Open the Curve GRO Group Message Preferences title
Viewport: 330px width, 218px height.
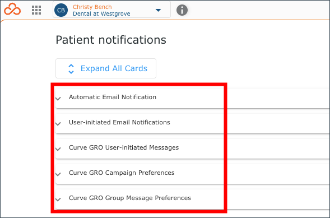tap(130, 198)
